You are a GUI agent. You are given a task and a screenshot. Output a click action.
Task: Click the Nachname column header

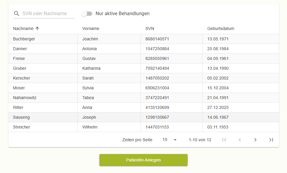click(x=23, y=28)
